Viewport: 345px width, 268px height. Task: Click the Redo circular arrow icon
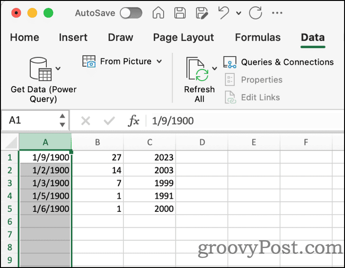tap(256, 13)
